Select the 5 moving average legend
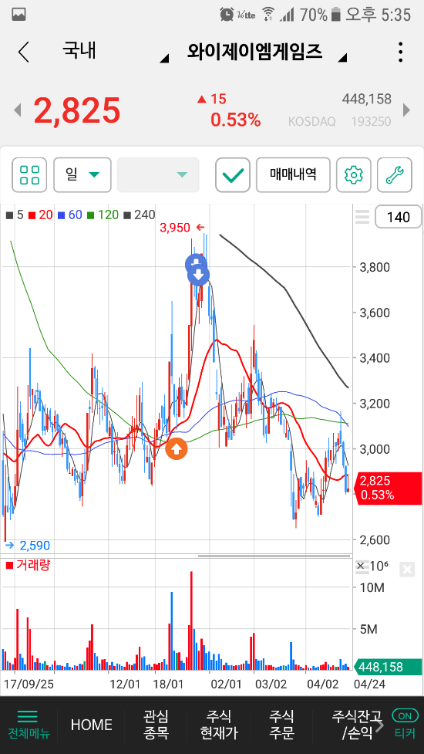Screen dimensions: 424x754 click(x=15, y=215)
